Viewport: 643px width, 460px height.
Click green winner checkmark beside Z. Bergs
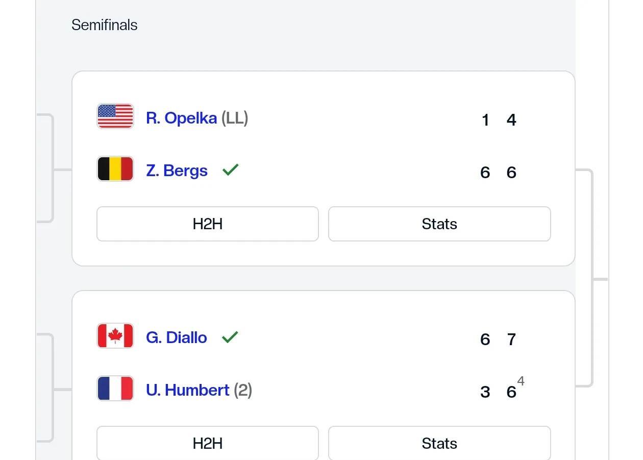[231, 170]
